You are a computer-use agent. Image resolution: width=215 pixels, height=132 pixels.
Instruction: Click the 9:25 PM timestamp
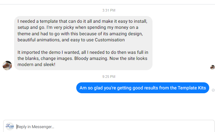(x=109, y=77)
